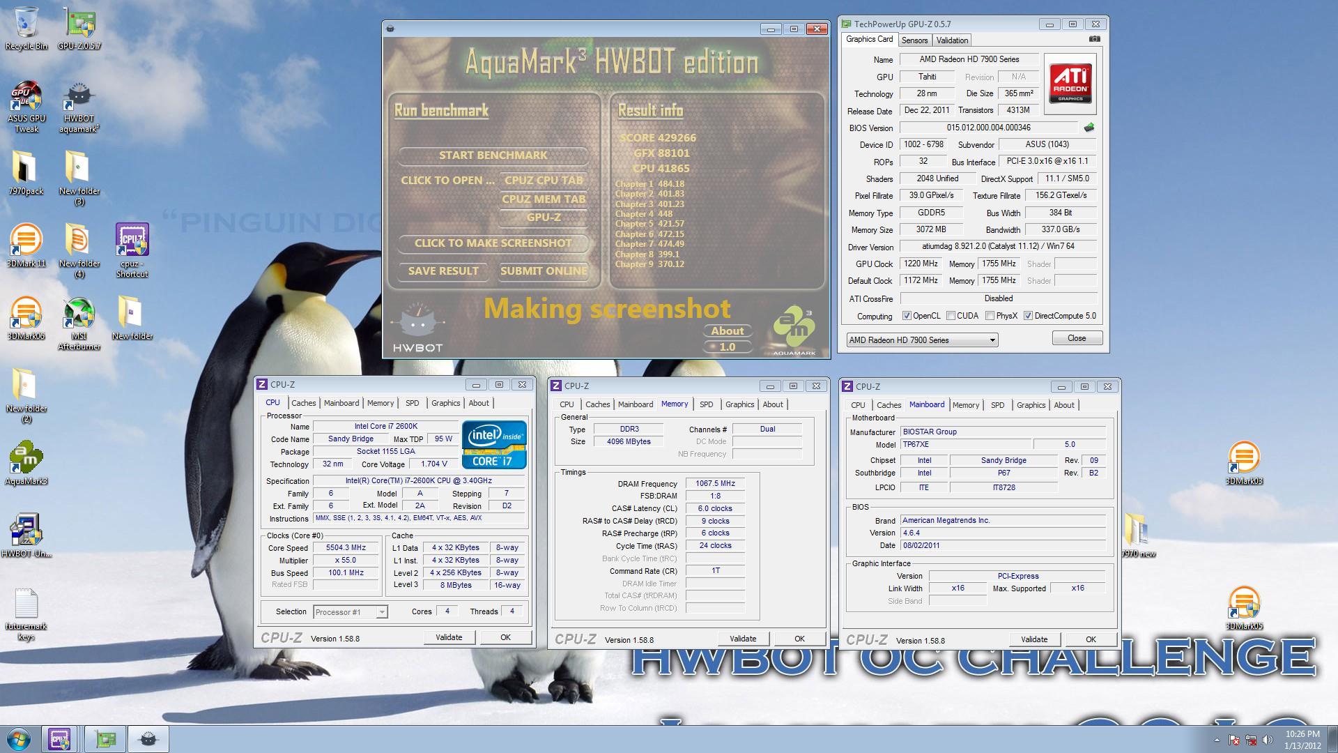The image size is (1338, 753).
Task: Toggle OpenCL checkbox in GPU-Z
Action: (907, 316)
